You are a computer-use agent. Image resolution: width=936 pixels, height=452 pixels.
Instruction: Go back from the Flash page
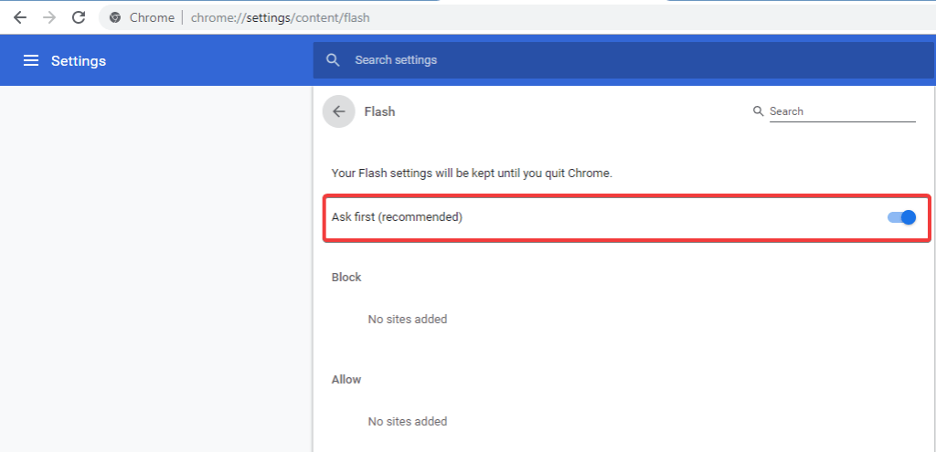coord(339,111)
